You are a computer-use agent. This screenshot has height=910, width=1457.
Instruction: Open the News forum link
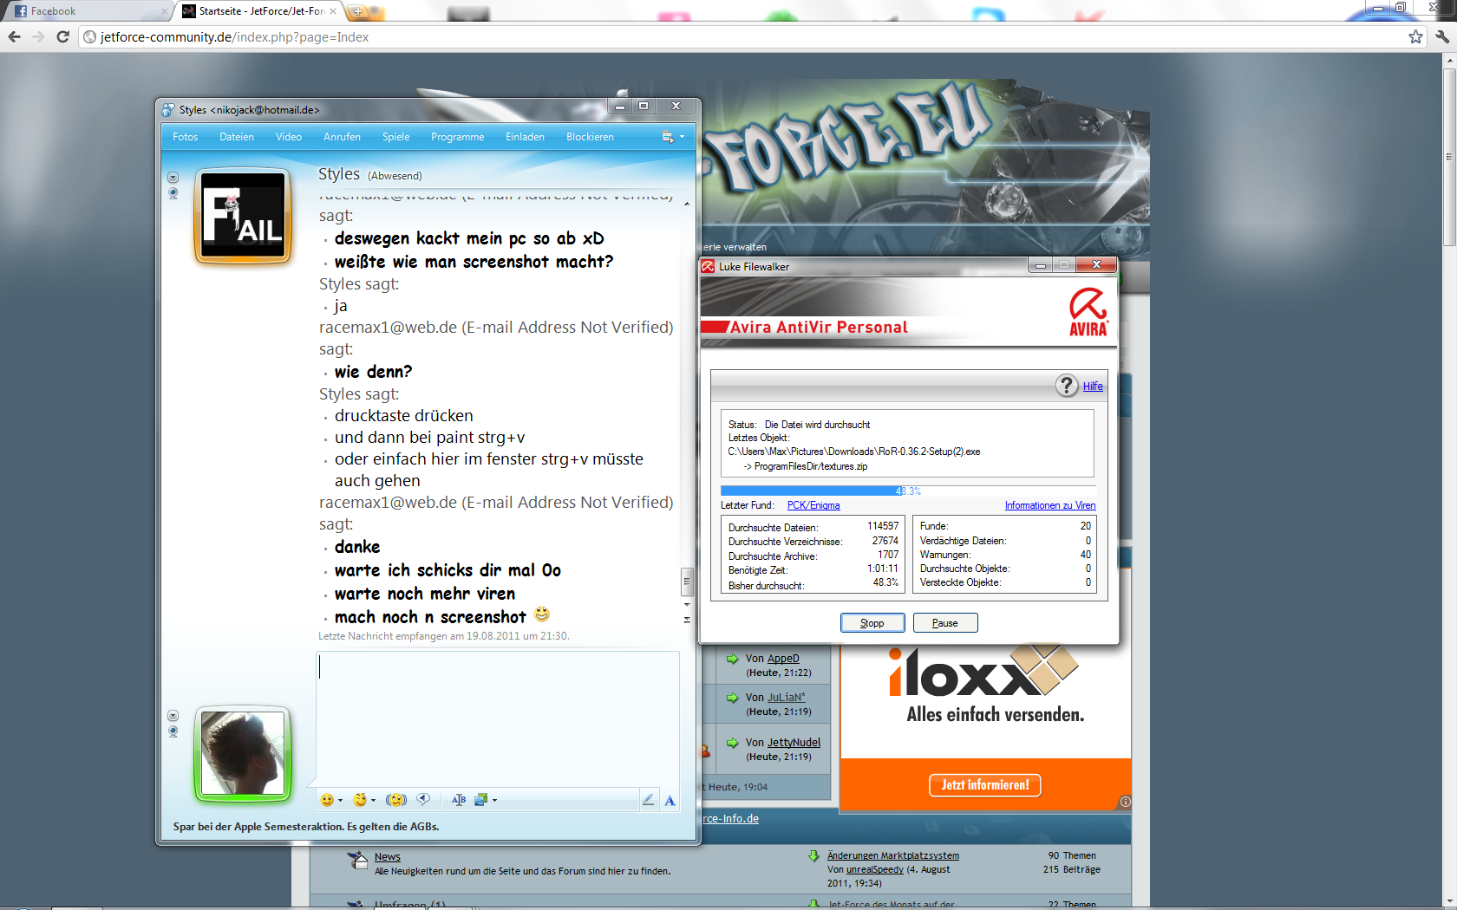point(387,857)
